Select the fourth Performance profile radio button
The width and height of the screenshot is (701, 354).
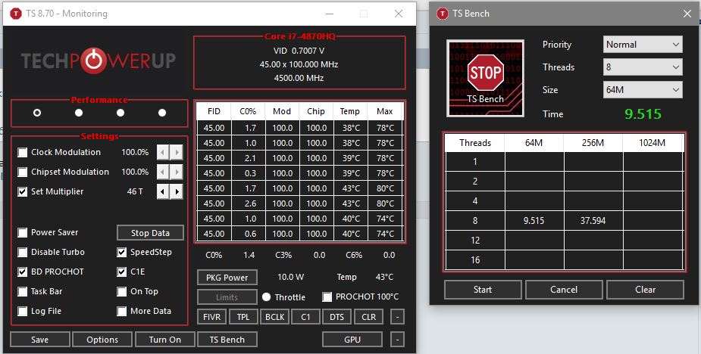[x=162, y=113]
